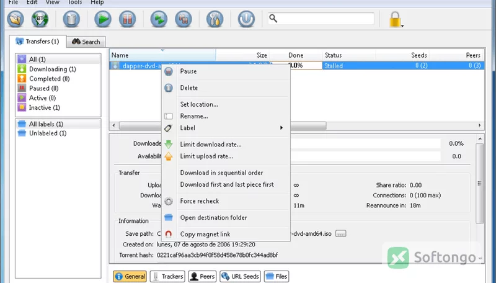The image size is (496, 283).
Task: Select the Active (0) filter
Action: (58, 98)
